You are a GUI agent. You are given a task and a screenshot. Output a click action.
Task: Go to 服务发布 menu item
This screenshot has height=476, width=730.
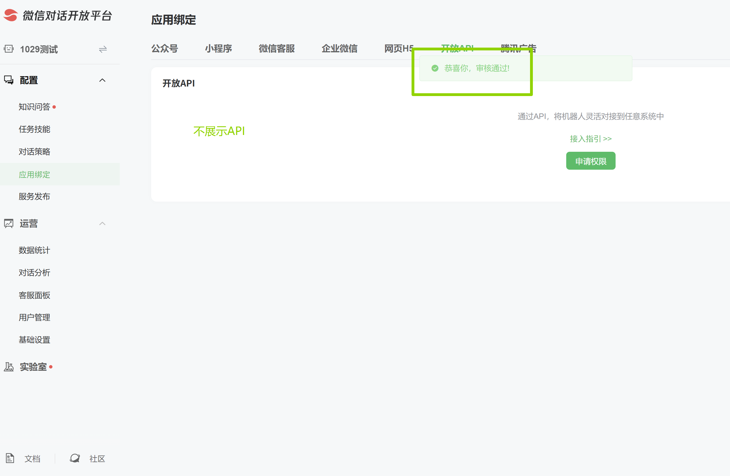coord(34,196)
